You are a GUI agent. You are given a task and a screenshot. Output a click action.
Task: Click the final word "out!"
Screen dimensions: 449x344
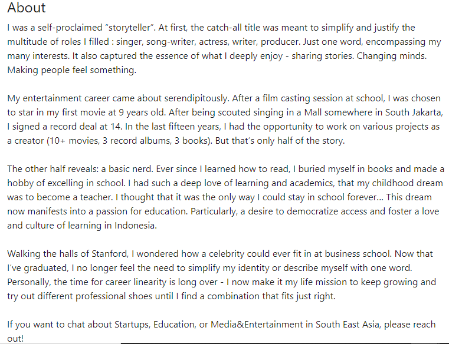tap(15, 339)
